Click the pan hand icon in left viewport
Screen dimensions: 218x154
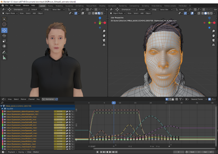104,35
